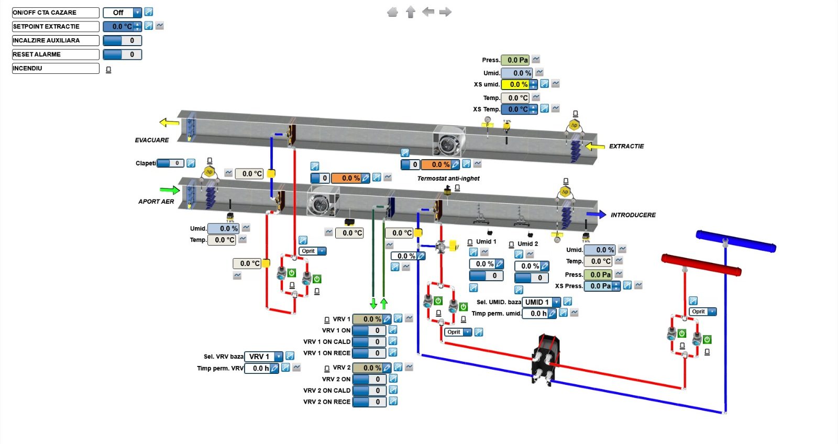The width and height of the screenshot is (838, 444).
Task: Open trend chart for SETPOINT EXTRACTIE
Action: [x=160, y=26]
